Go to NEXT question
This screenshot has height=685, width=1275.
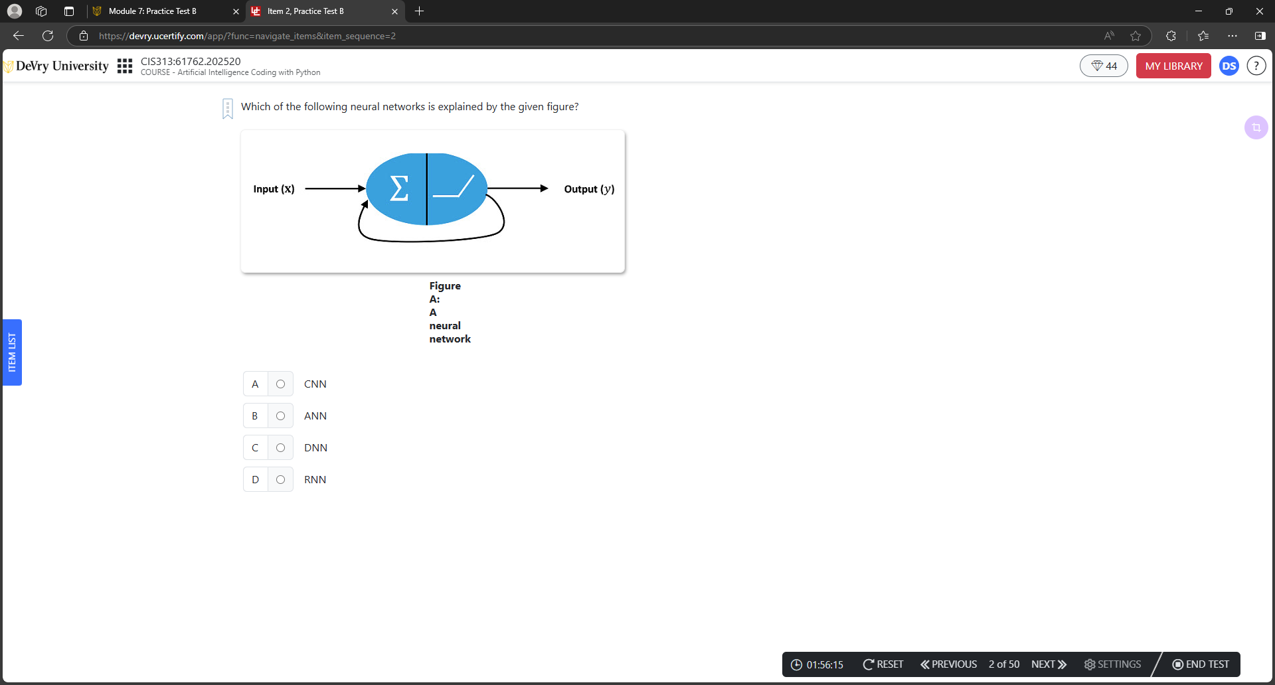click(x=1049, y=664)
